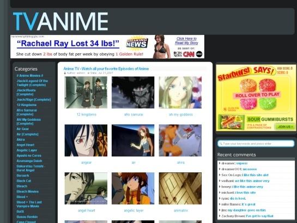The image size is (297, 223).
Task: Click the animatrix thumbnail image
Action: [x=180, y=188]
